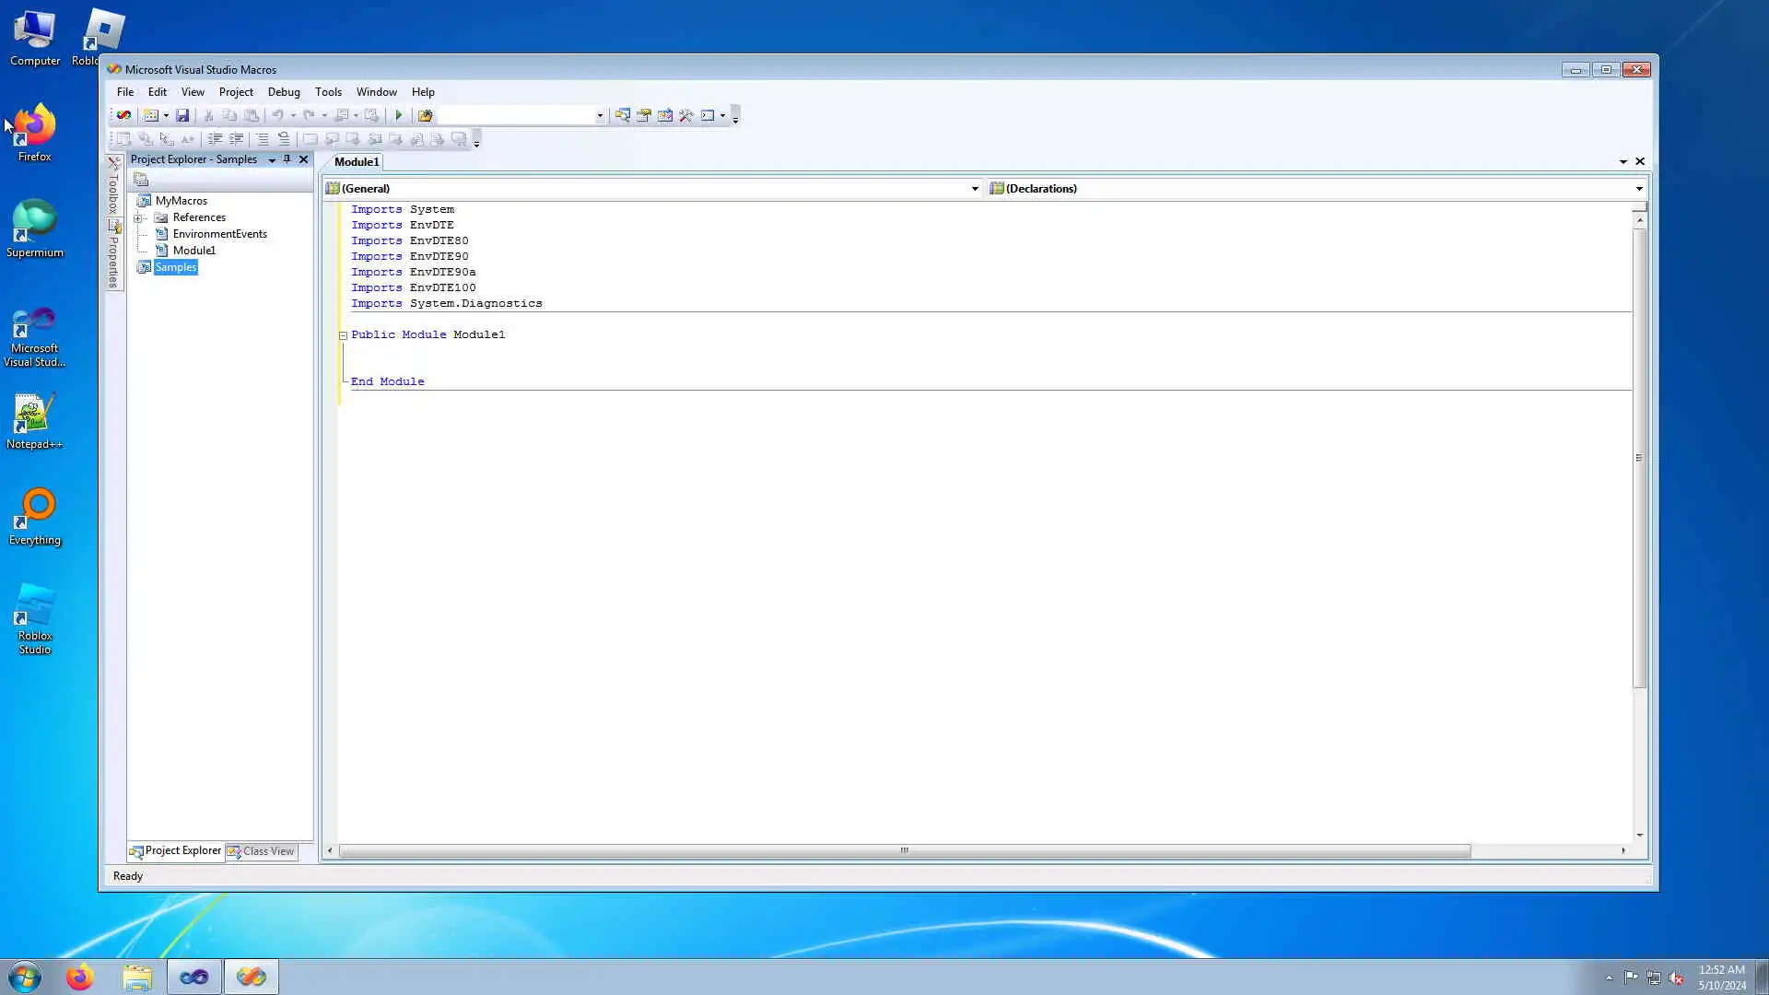Screen dimensions: 1769x995
Task: Click the Find in Files icon
Action: click(x=425, y=115)
